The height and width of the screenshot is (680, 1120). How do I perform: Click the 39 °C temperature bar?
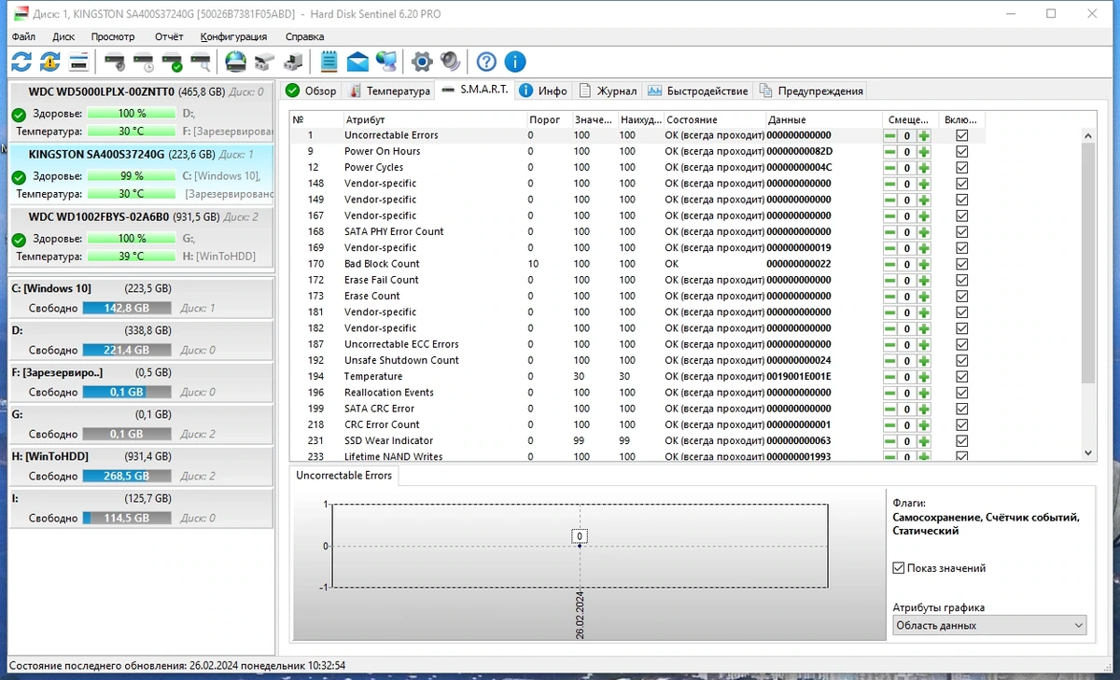(x=132, y=256)
